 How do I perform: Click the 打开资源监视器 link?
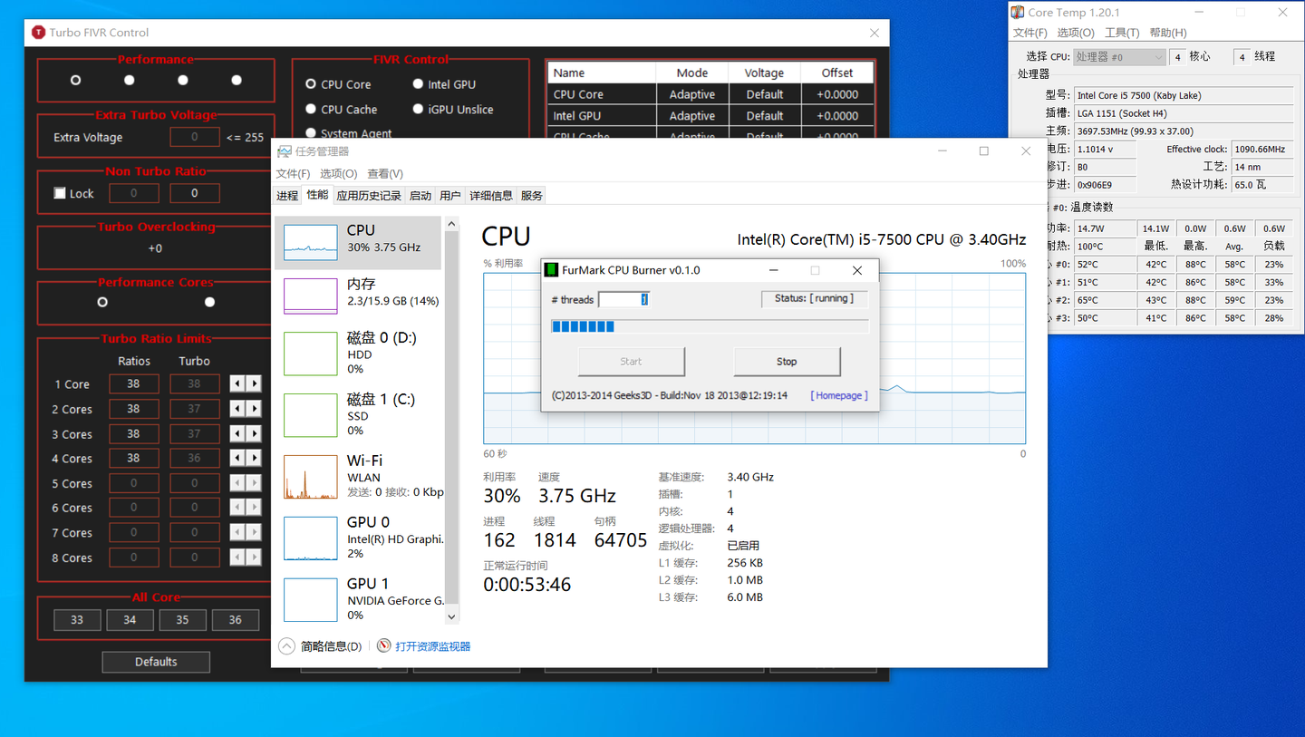(x=433, y=646)
